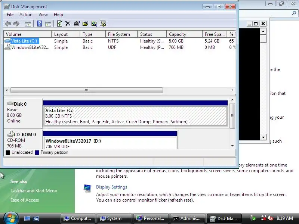This screenshot has width=299, height=224.
Task: Open the Windows Start orb
Action: (x=11, y=218)
